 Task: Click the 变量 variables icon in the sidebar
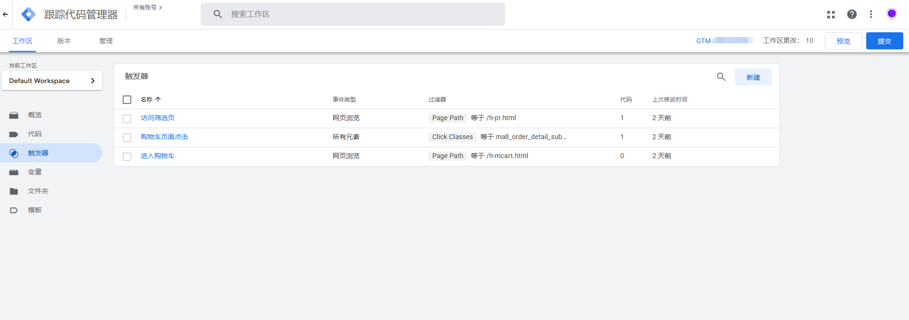coord(14,172)
